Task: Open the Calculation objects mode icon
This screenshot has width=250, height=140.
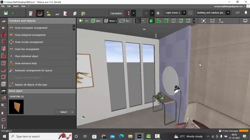Action: pos(57,14)
